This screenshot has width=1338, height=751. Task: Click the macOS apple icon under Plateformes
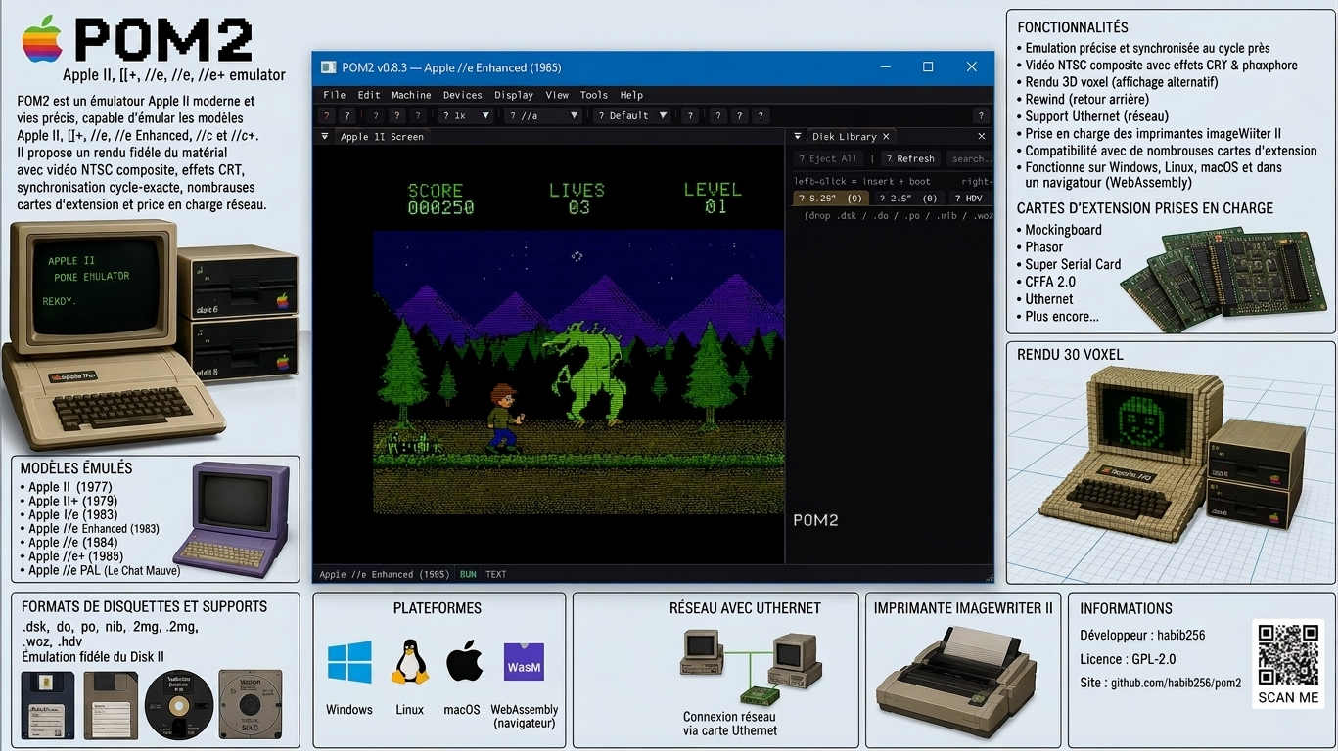tap(464, 662)
